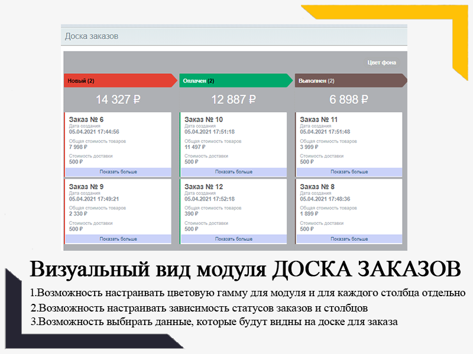Expand "Показать больше" on Заказ № 6
The width and height of the screenshot is (473, 354).
point(118,172)
